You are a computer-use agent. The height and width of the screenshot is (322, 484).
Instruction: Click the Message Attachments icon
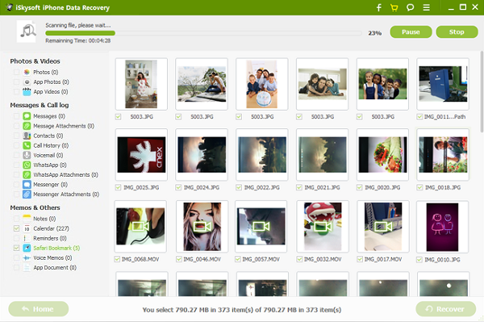[27, 126]
